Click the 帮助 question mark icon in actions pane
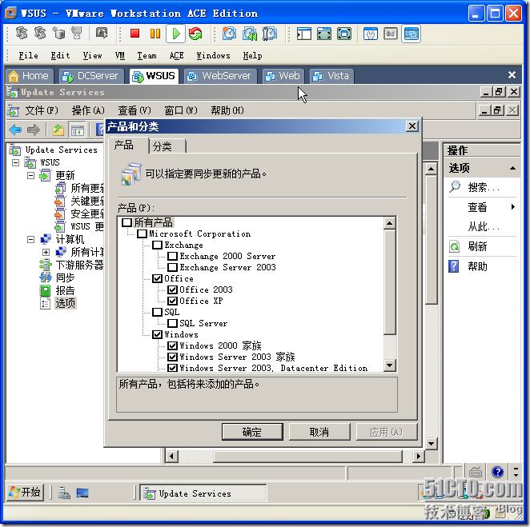The height and width of the screenshot is (527, 530). (x=454, y=266)
